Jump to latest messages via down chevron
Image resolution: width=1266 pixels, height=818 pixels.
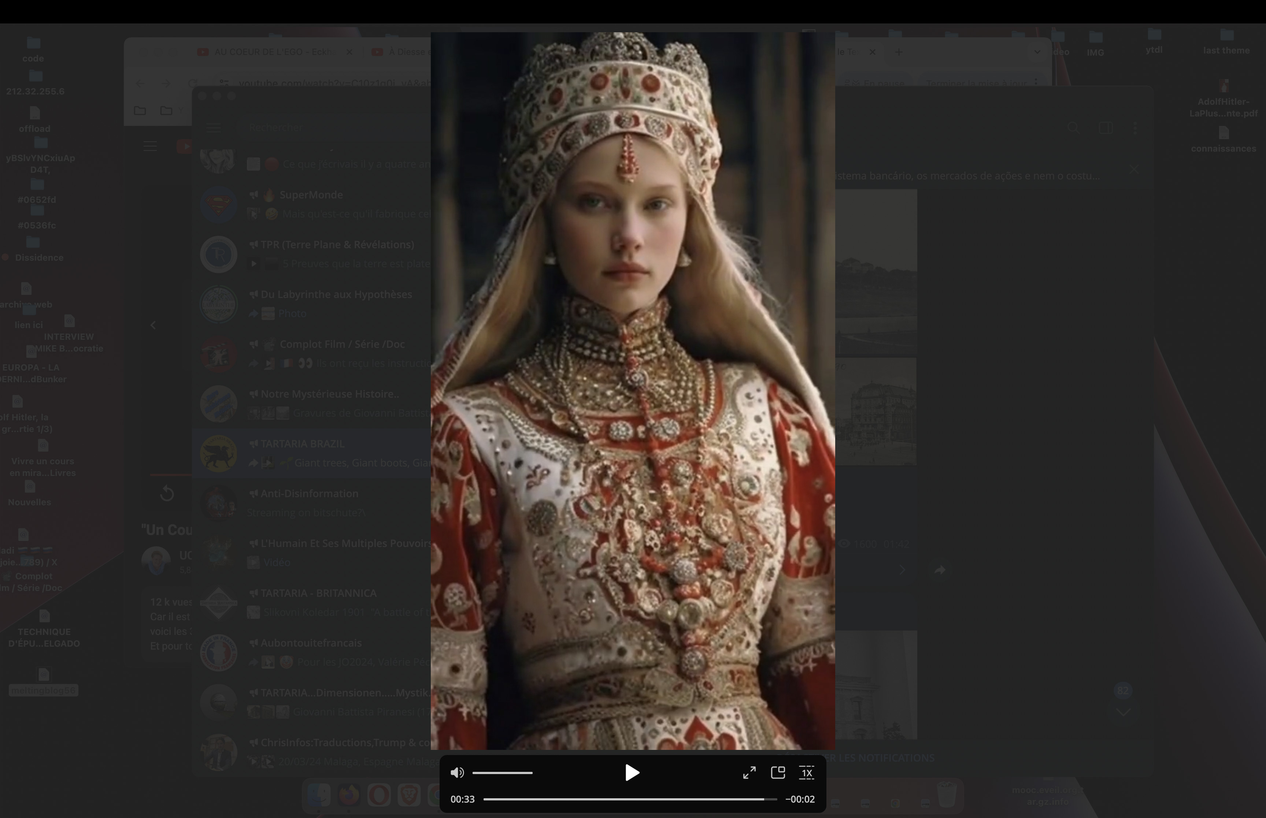coord(1123,712)
